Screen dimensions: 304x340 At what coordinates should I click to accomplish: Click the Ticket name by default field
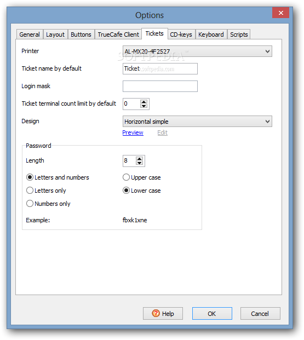click(160, 69)
